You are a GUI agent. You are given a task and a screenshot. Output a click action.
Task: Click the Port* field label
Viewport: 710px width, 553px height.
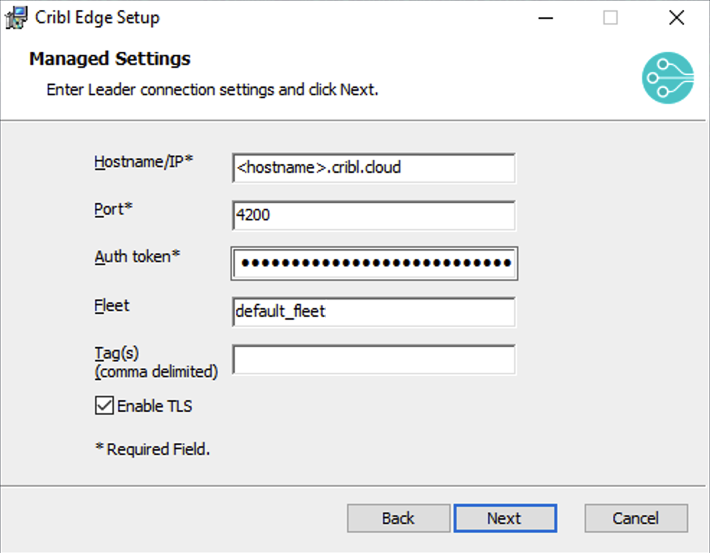pos(114,210)
